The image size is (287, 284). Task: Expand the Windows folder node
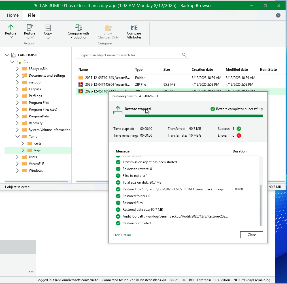18,171
